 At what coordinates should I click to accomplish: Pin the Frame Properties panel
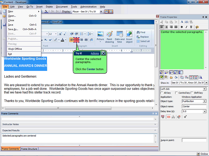pyautogui.click(x=203, y=17)
